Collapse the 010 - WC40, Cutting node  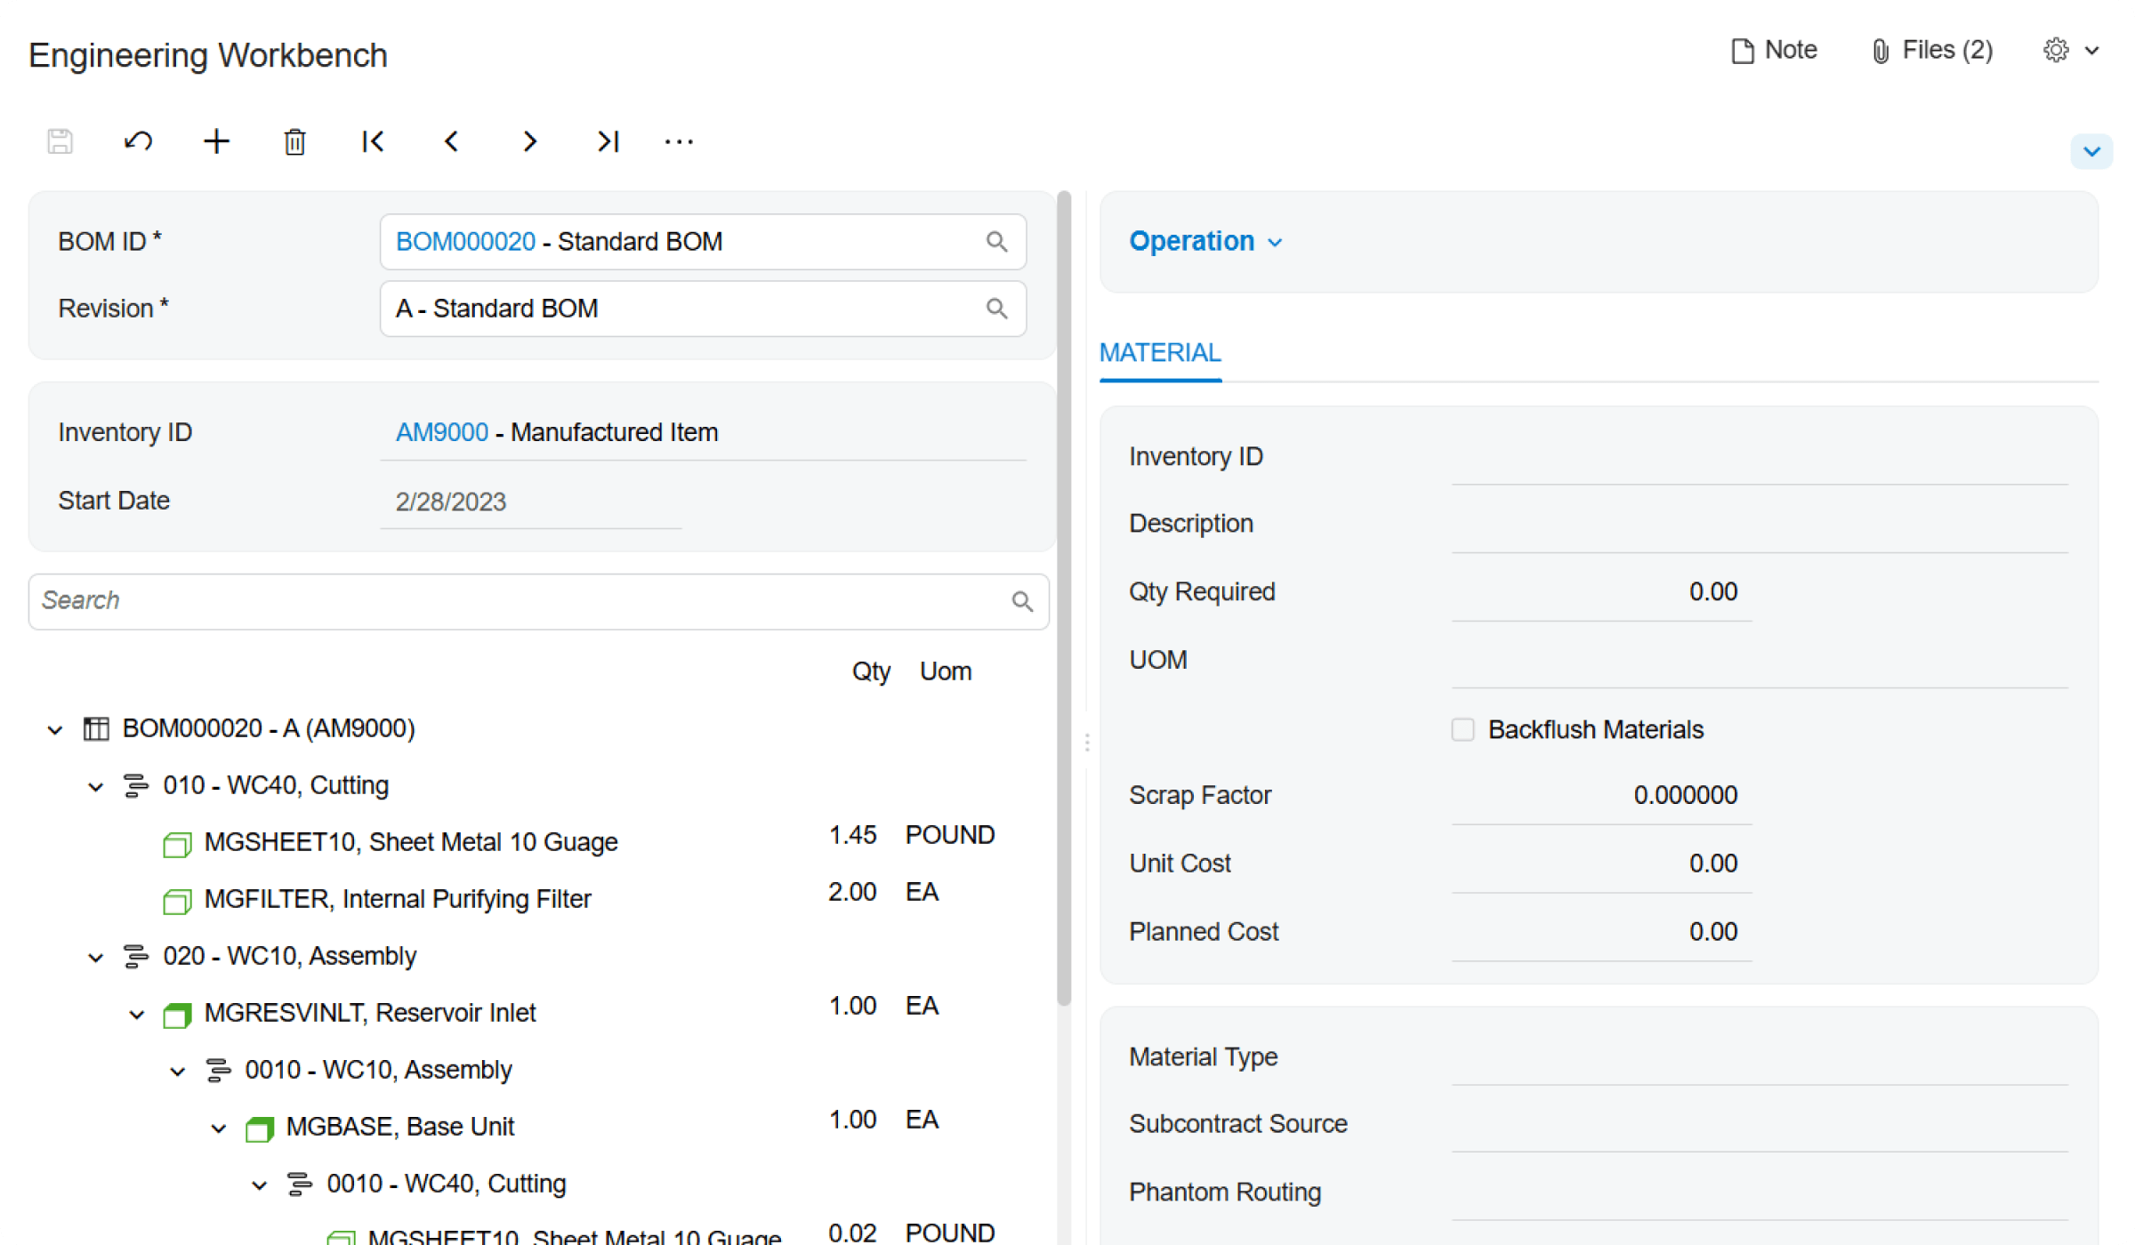[x=96, y=785]
